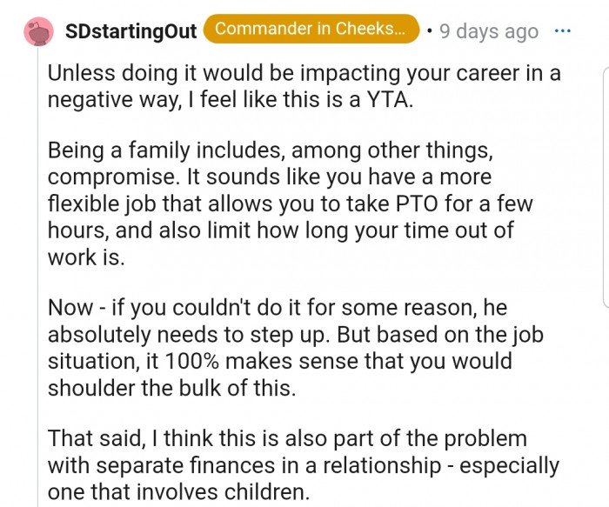Viewport: 609px width, 507px height.
Task: Click the SDstartingOut user avatar icon
Action: pos(38,30)
